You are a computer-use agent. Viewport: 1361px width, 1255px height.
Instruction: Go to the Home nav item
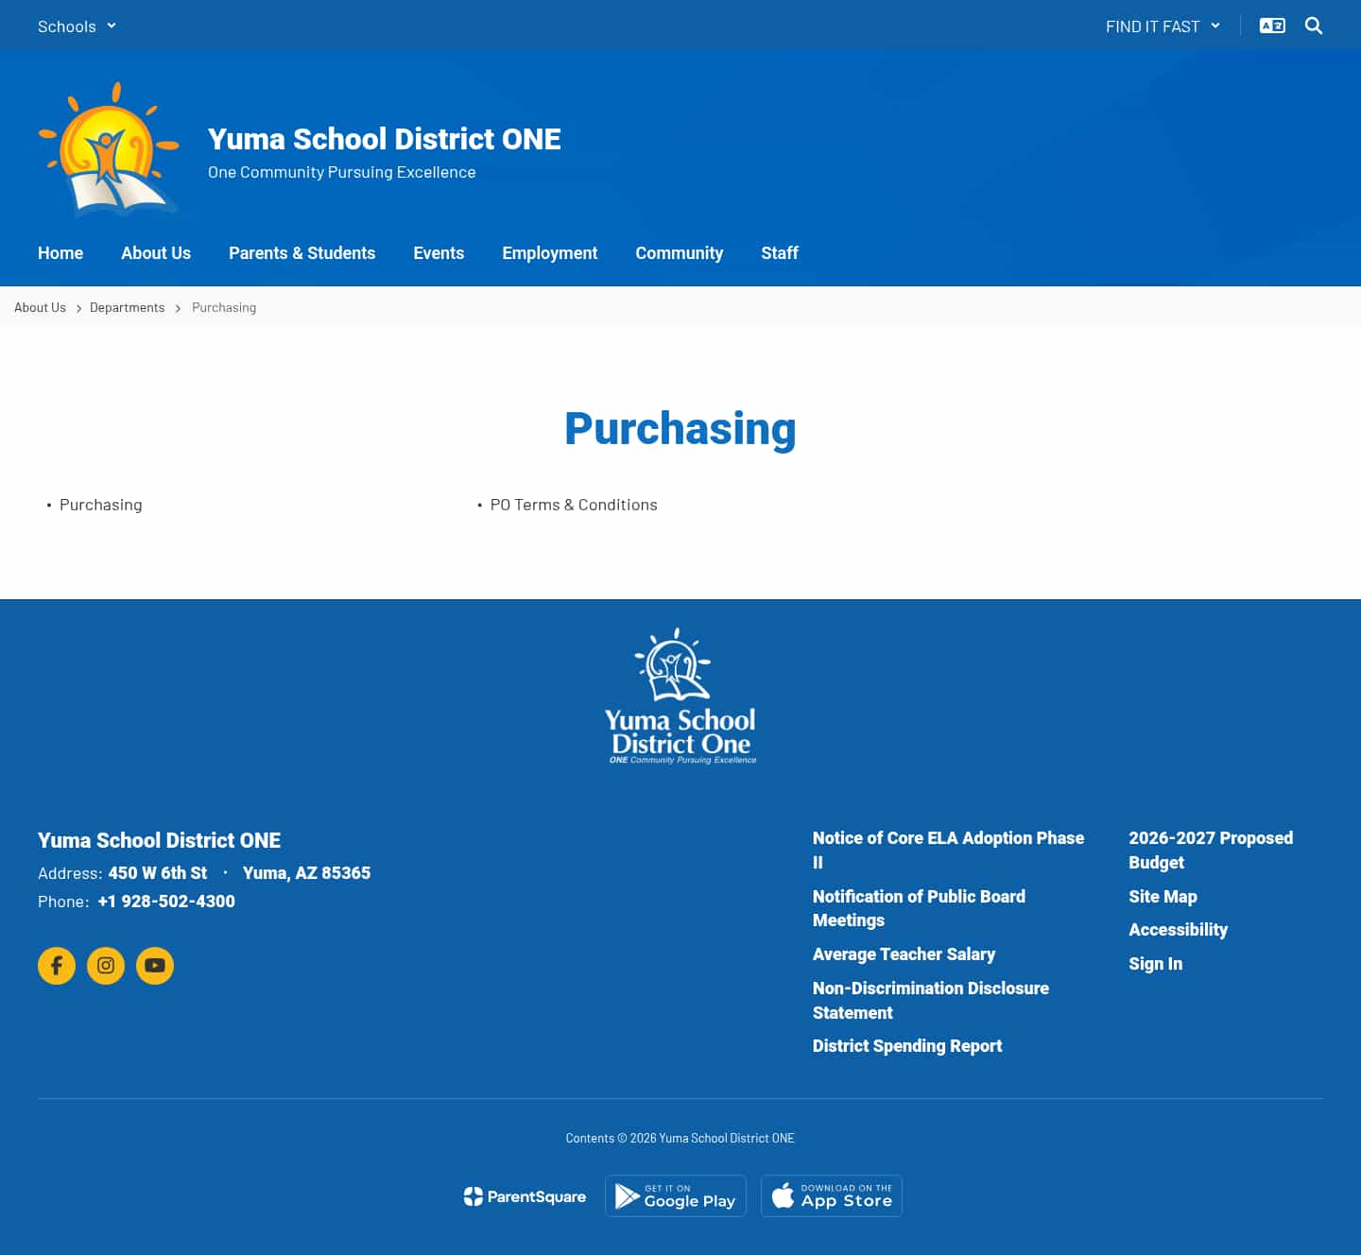point(60,253)
